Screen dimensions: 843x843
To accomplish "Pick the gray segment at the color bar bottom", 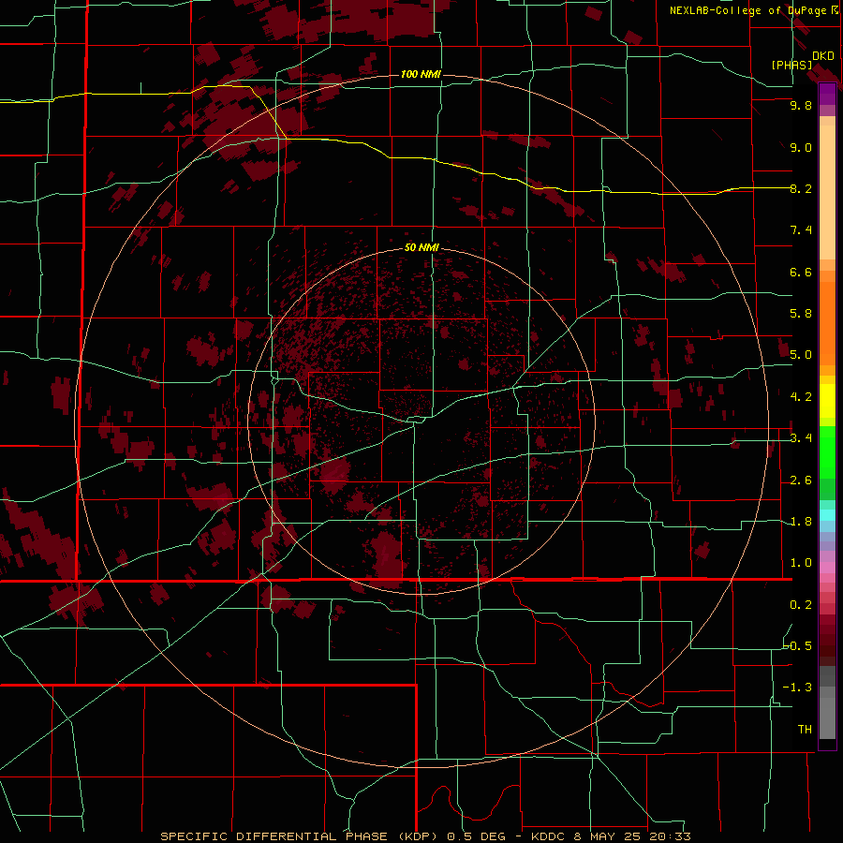I will [827, 715].
